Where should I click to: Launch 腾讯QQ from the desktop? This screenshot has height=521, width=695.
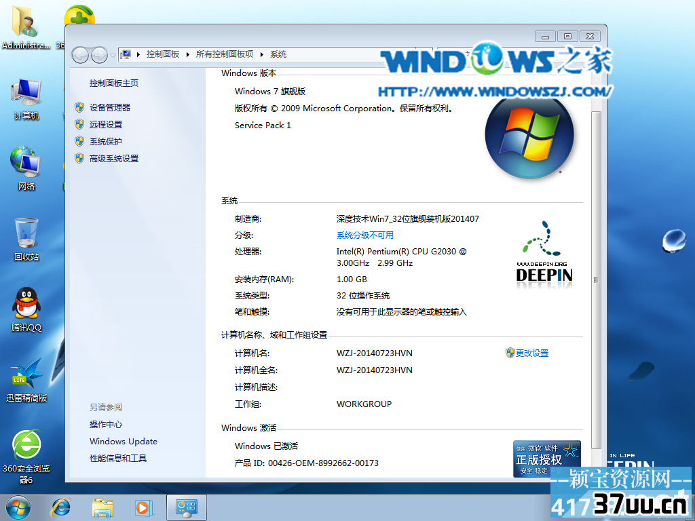click(x=26, y=309)
